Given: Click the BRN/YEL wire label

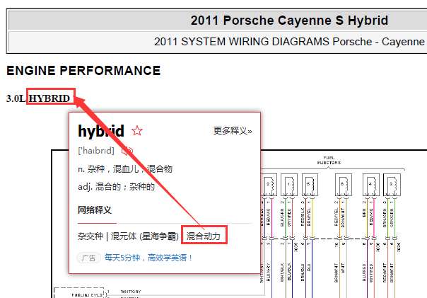Looking at the screenshot, I should [x=309, y=217].
